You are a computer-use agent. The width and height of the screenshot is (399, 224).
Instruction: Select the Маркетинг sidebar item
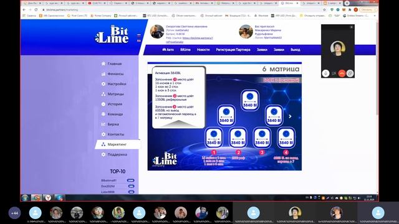tap(117, 144)
